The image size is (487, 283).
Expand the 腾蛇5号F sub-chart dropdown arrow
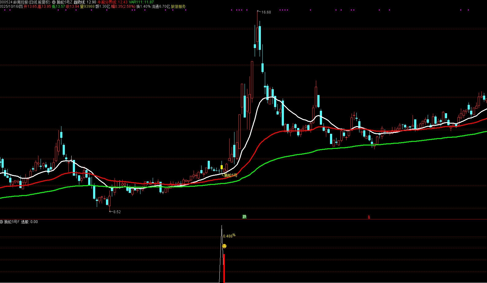pos(2,222)
